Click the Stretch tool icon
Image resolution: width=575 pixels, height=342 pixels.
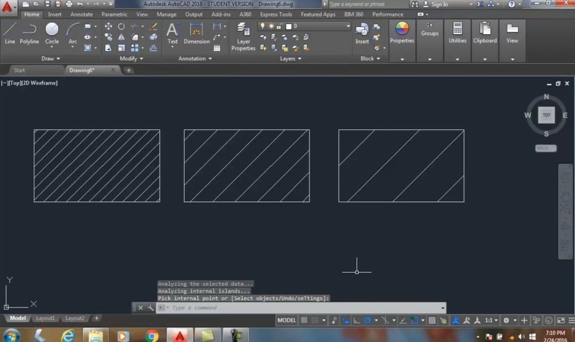point(108,47)
